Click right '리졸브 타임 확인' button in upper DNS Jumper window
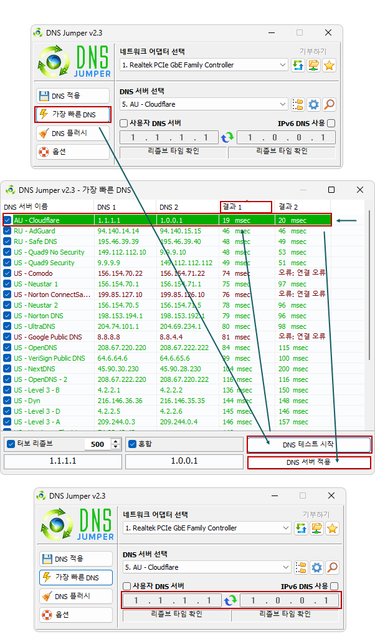375x644 pixels. (x=282, y=152)
